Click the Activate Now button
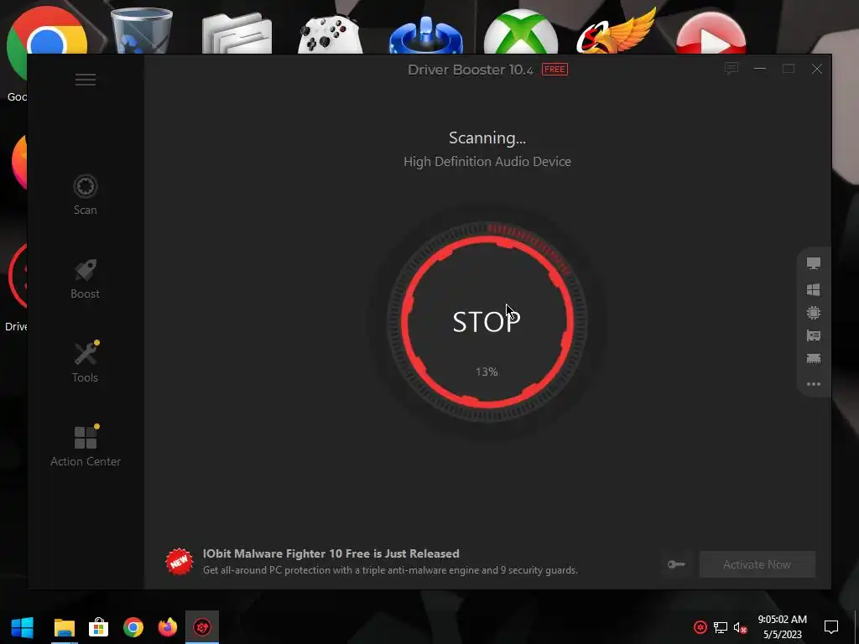The width and height of the screenshot is (859, 644). point(757,564)
